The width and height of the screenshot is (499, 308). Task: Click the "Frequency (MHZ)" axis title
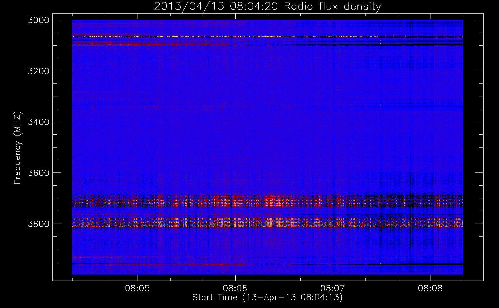18,148
